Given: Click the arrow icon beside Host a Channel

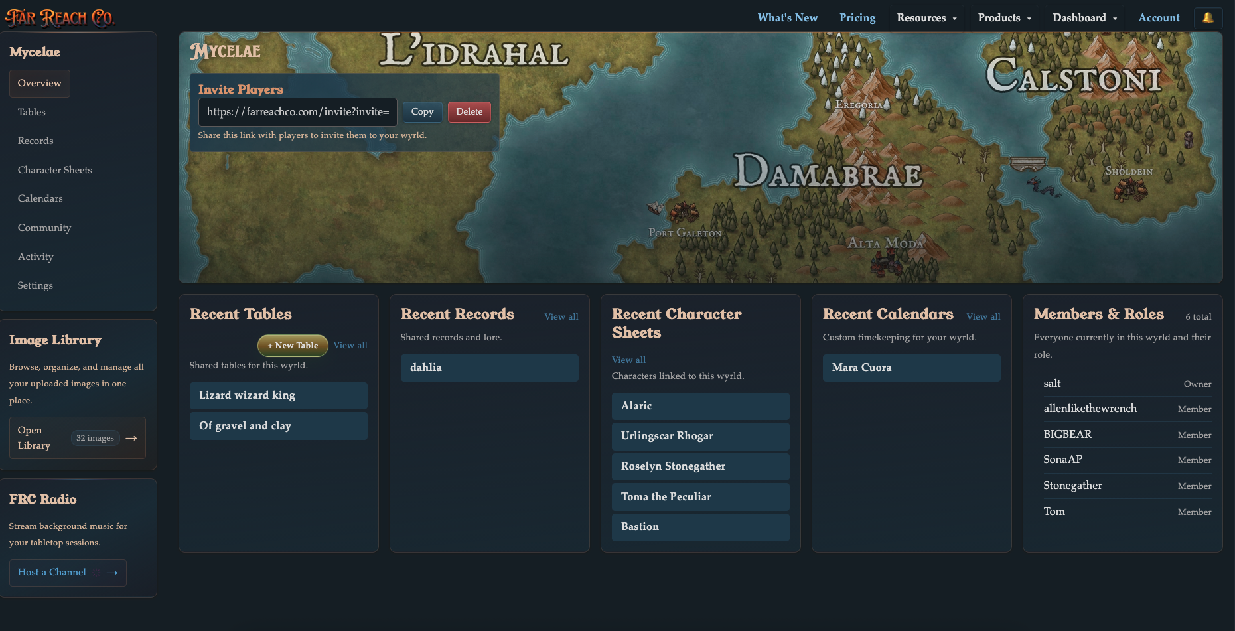Looking at the screenshot, I should [110, 572].
